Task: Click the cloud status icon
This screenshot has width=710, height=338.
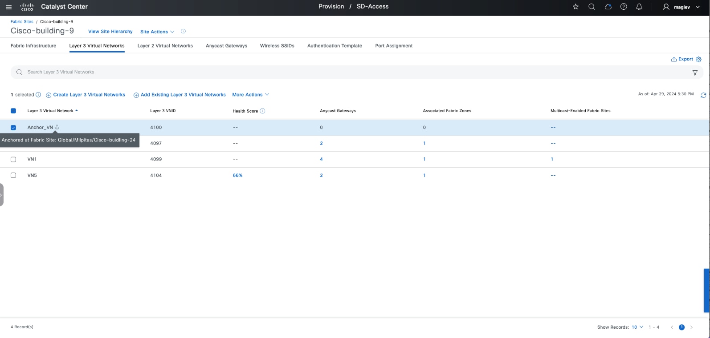Action: point(608,7)
